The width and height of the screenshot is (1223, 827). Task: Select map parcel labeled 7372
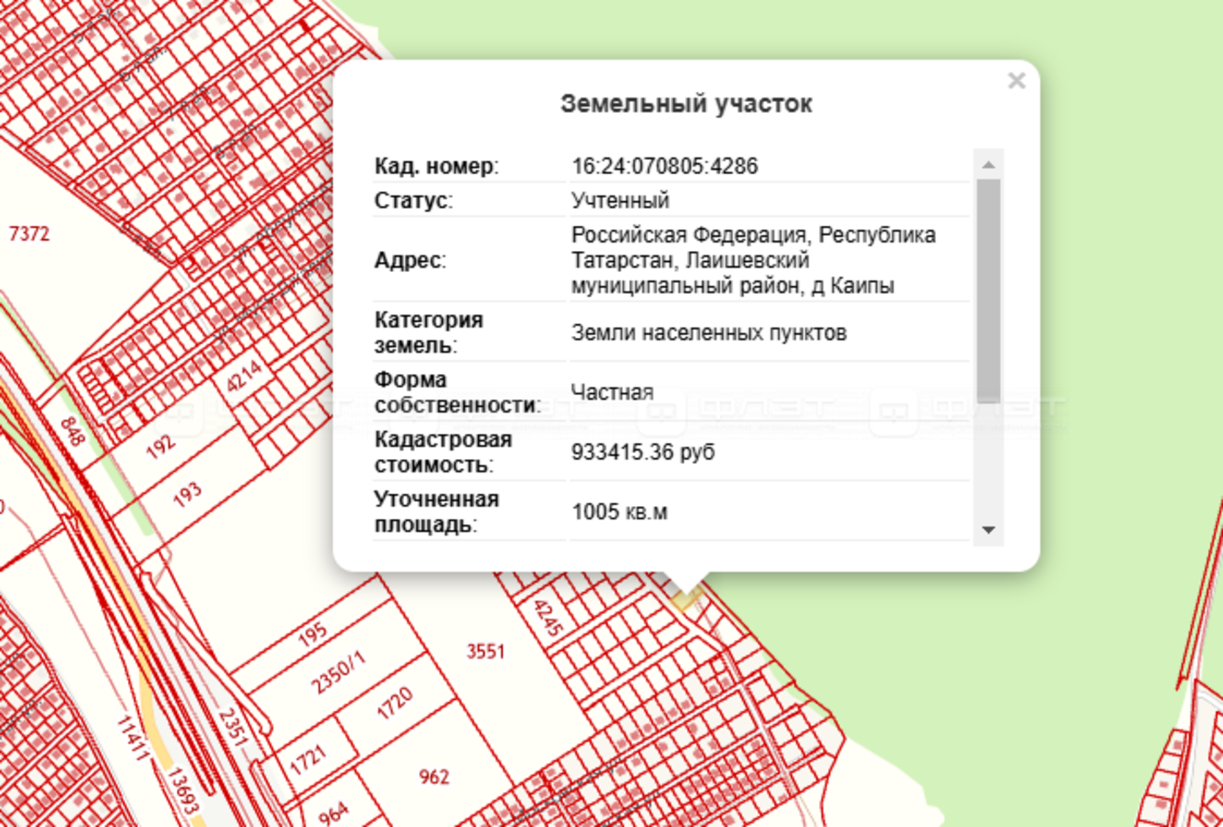pos(29,234)
